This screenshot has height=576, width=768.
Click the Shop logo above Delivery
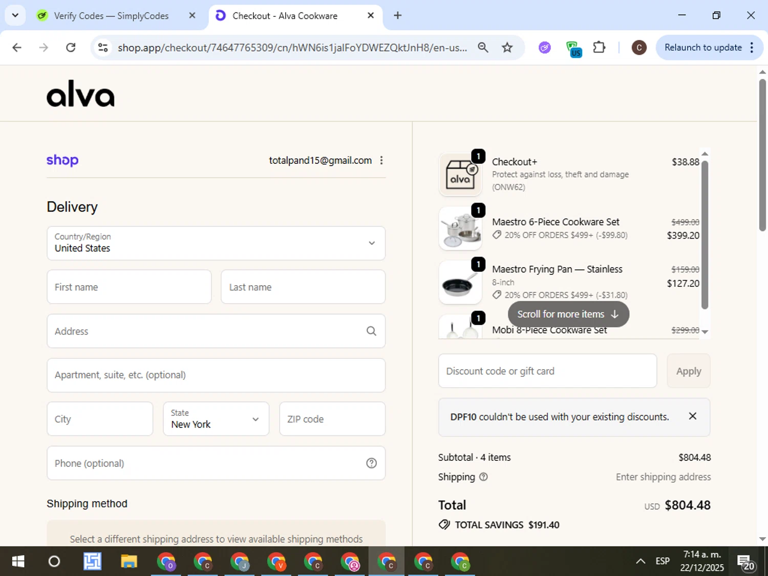pos(62,160)
